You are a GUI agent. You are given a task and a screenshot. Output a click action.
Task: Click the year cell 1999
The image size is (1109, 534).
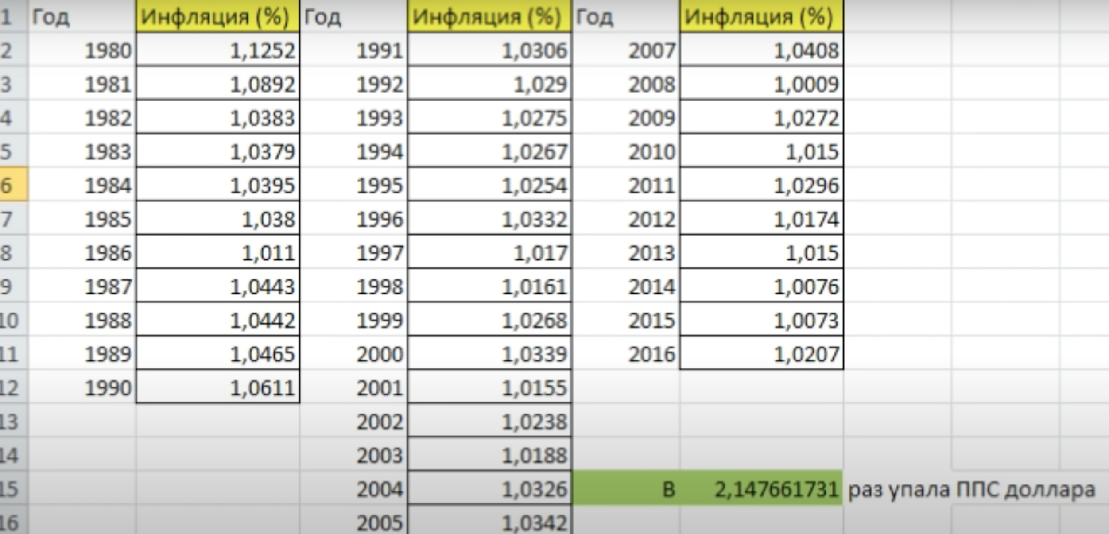[x=353, y=319]
